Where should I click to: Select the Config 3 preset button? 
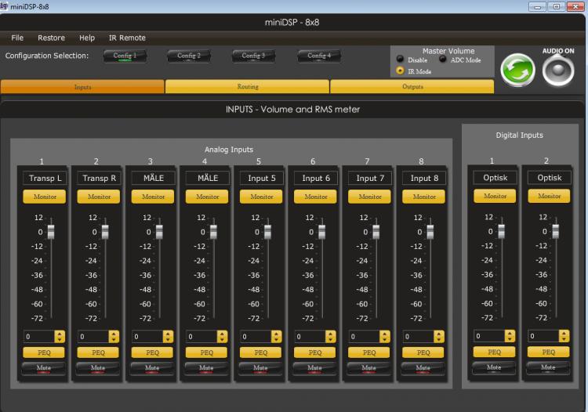253,56
